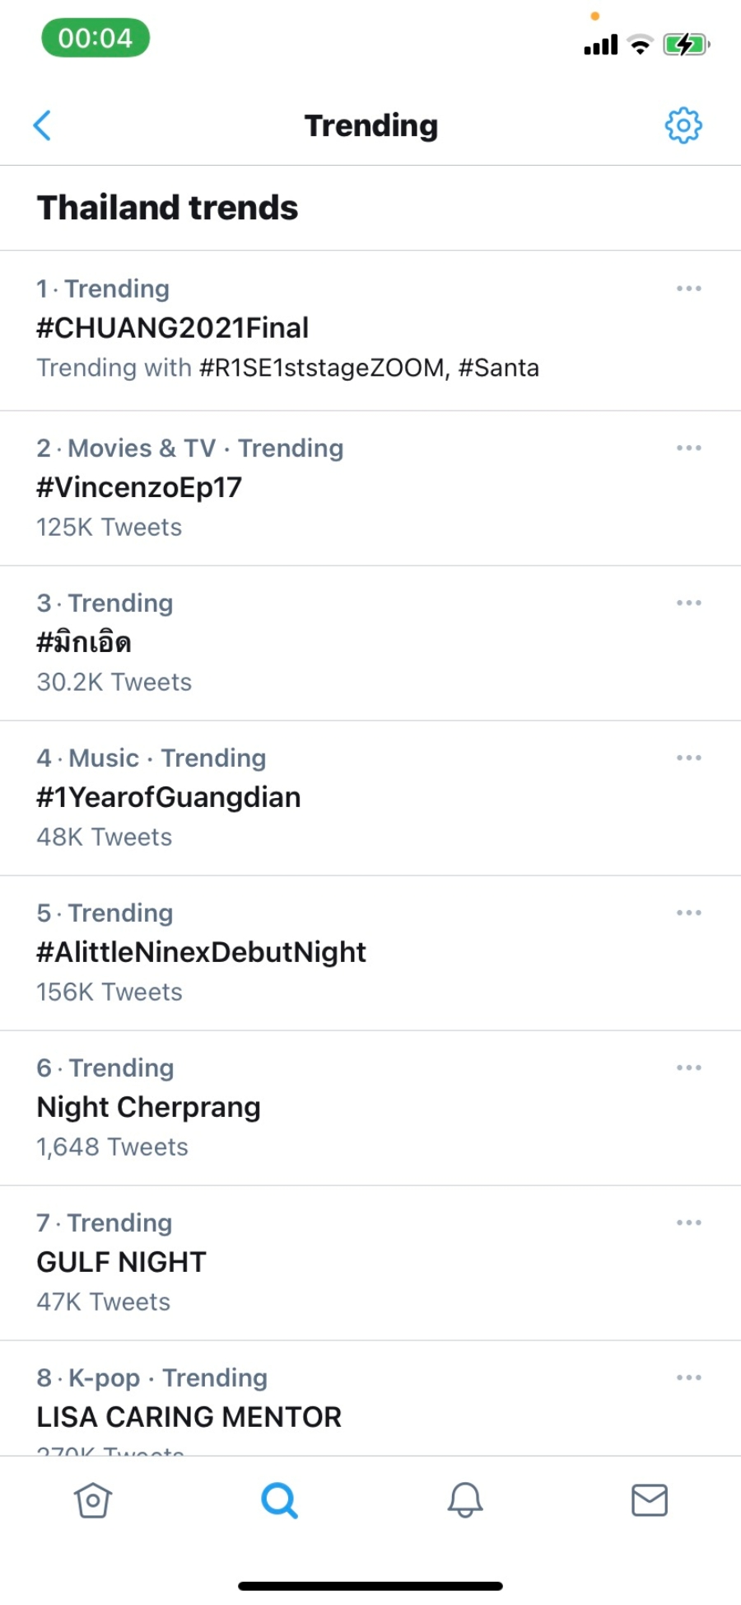This screenshot has width=741, height=1605.
Task: Open Messages envelope tab
Action: [649, 1500]
